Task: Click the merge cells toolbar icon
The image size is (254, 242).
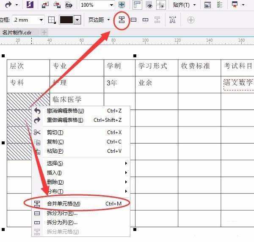Action: tap(122, 20)
